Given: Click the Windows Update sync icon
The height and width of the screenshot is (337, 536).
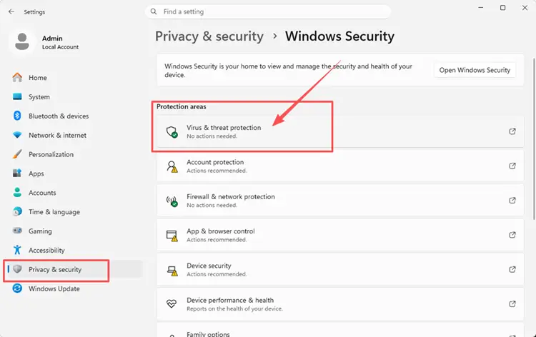Looking at the screenshot, I should pyautogui.click(x=17, y=288).
